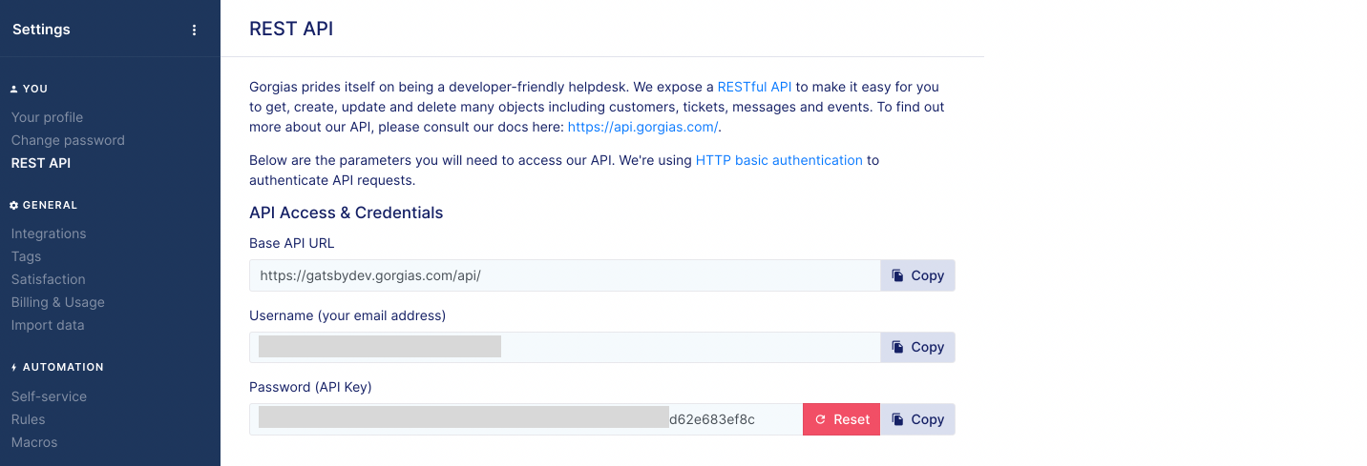The image size is (1367, 466).
Task: Click the Settings heading in the sidebar
Action: (x=41, y=30)
